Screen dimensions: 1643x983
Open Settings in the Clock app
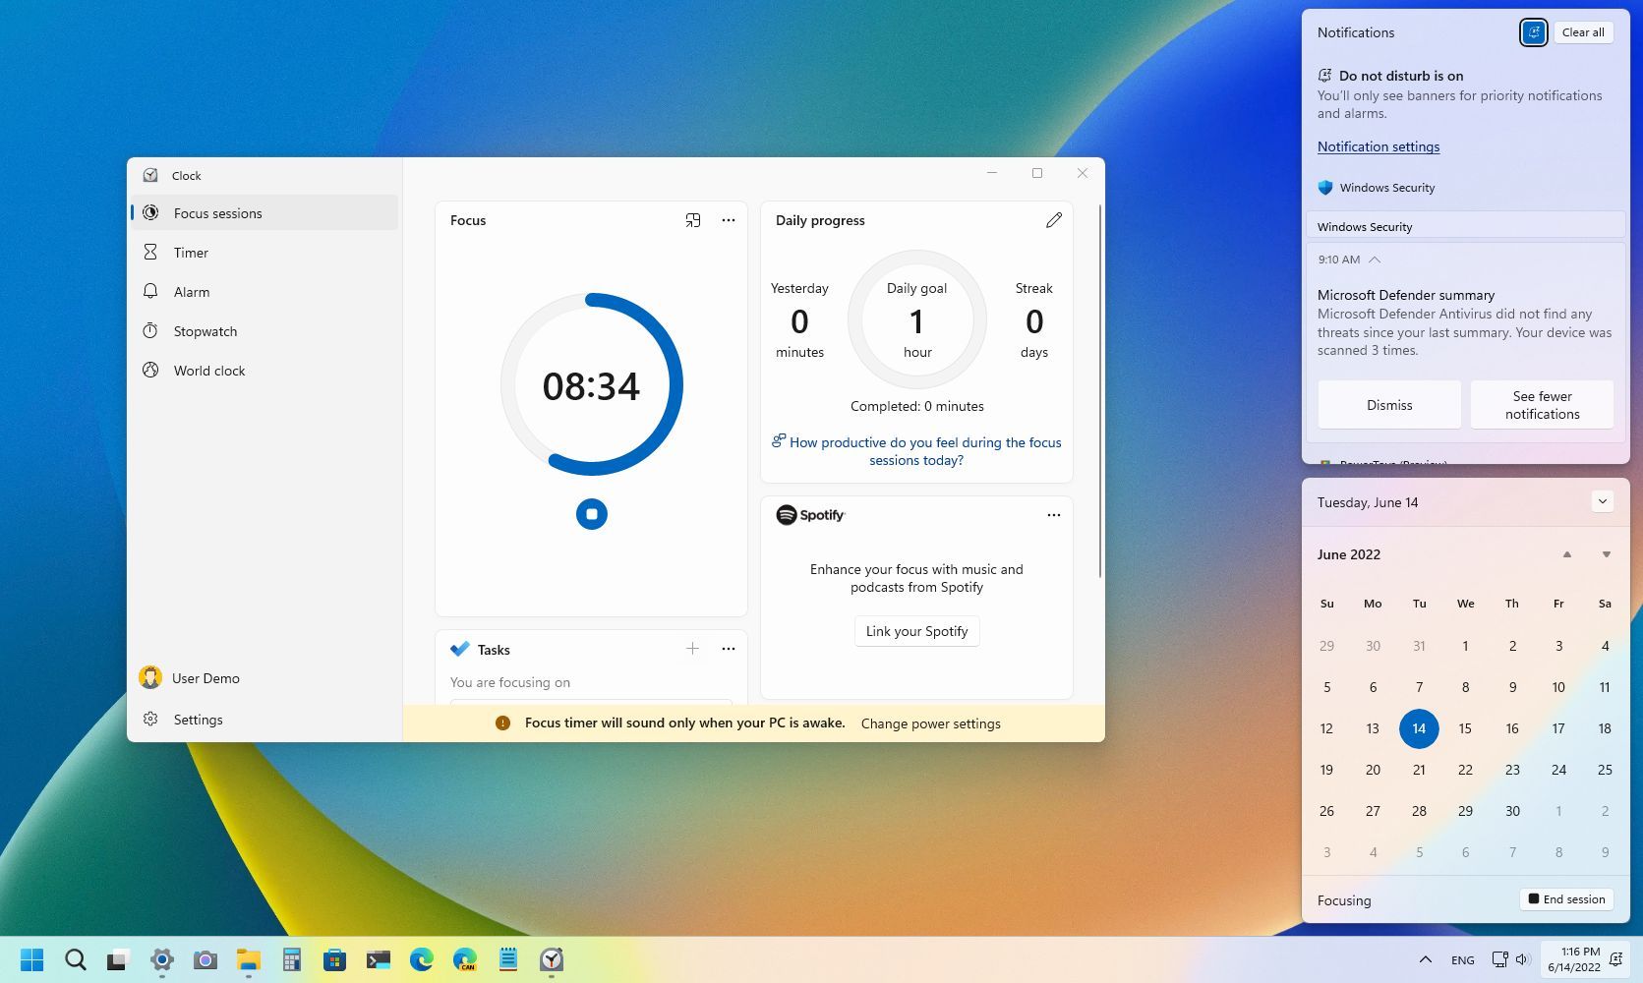tap(198, 720)
